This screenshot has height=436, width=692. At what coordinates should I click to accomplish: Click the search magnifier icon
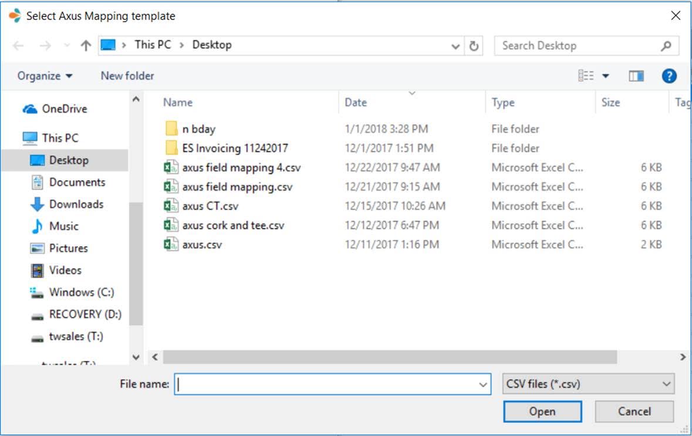[666, 46]
